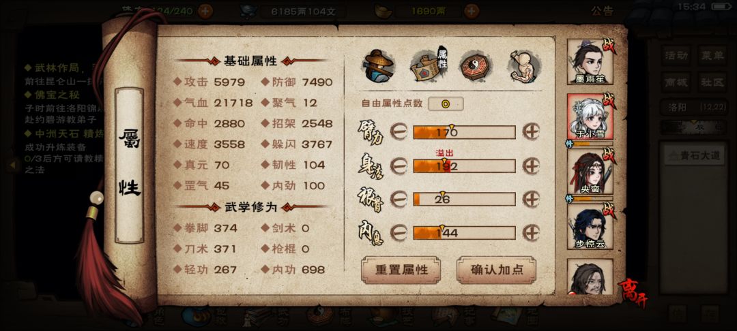
Task: Select character portrait 央蛮
Action: click(x=590, y=172)
